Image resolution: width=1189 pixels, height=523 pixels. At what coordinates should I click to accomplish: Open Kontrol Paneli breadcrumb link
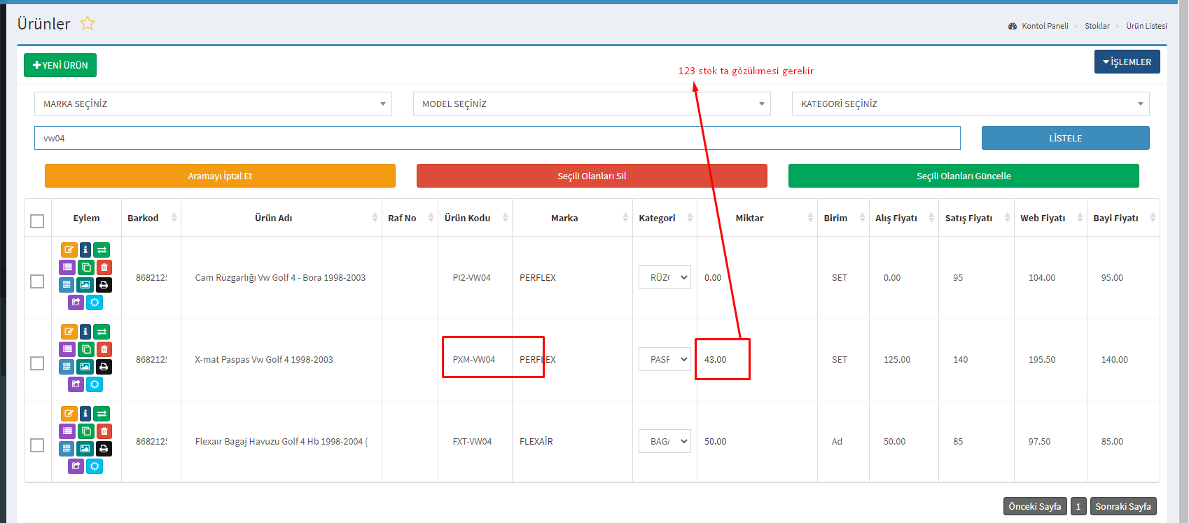pos(1044,26)
